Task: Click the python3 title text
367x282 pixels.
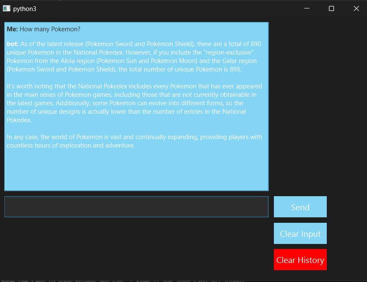Action: (x=25, y=9)
